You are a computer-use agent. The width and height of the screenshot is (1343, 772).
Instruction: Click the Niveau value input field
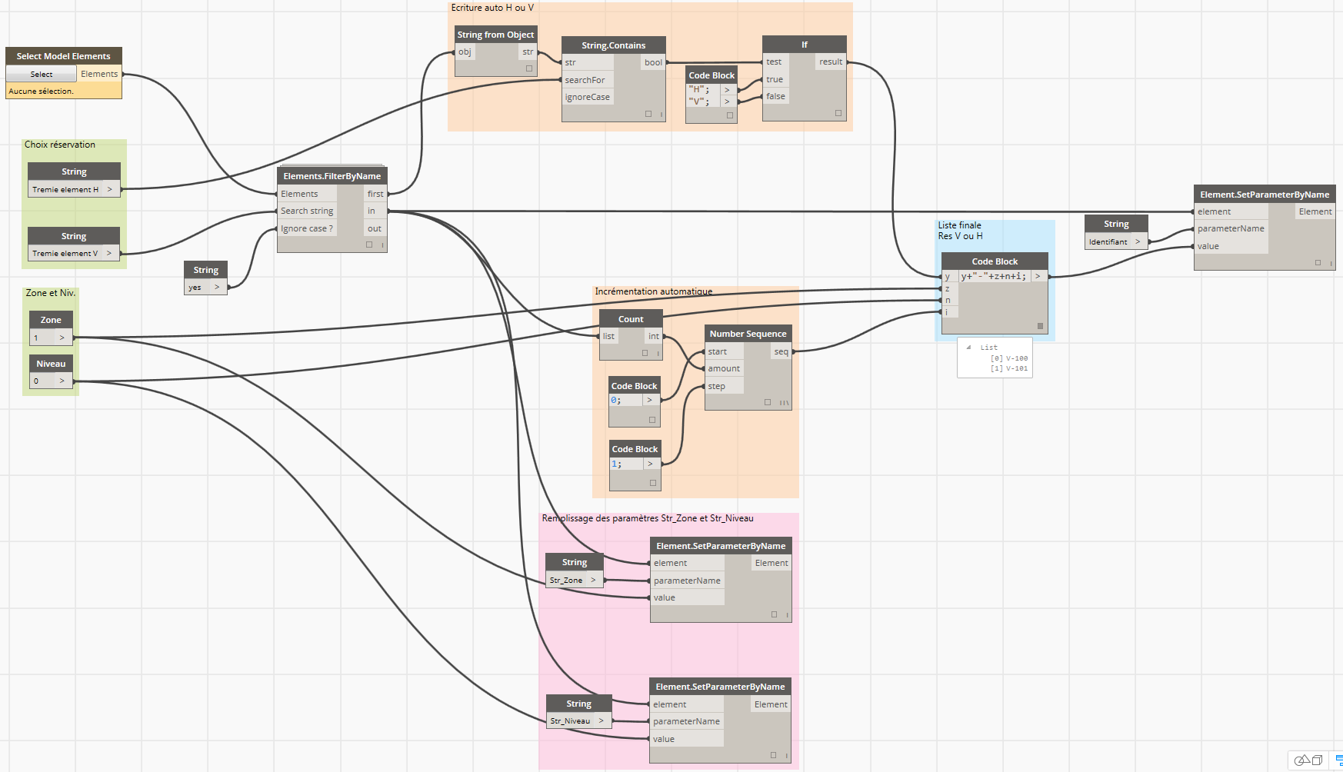tap(42, 381)
